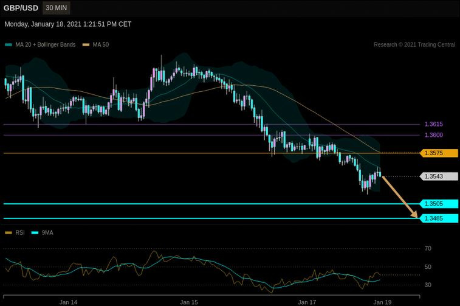Click the Research © 2021 Trading Central credit
Image resolution: width=460 pixels, height=306 pixels.
414,44
